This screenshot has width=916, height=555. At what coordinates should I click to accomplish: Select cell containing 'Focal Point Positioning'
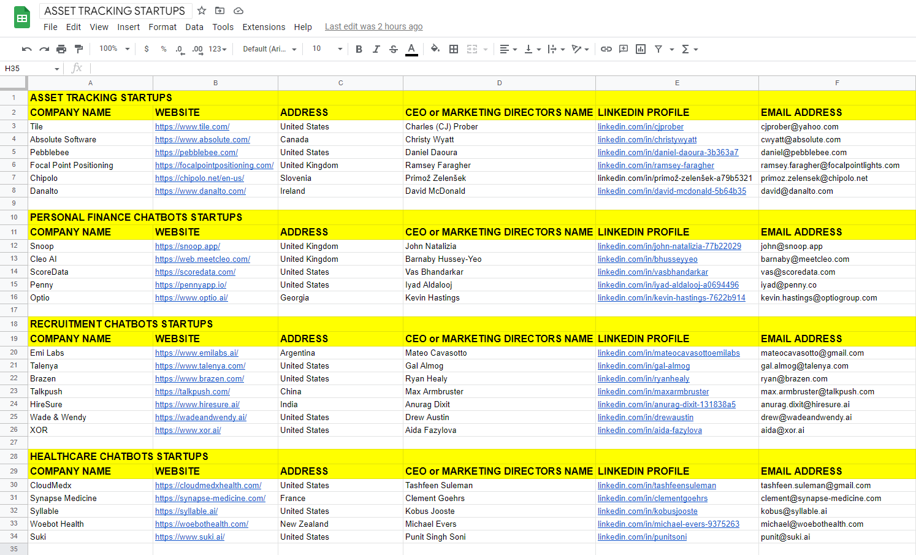click(90, 165)
